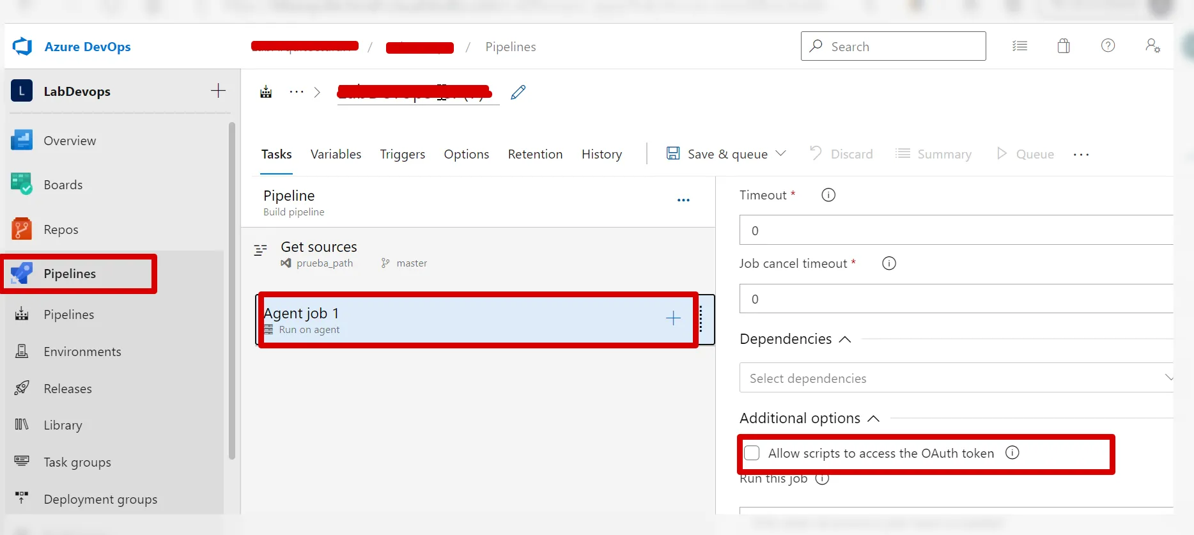Open the Select dependencies dropdown
Screen dimensions: 1194x535
tap(956, 378)
